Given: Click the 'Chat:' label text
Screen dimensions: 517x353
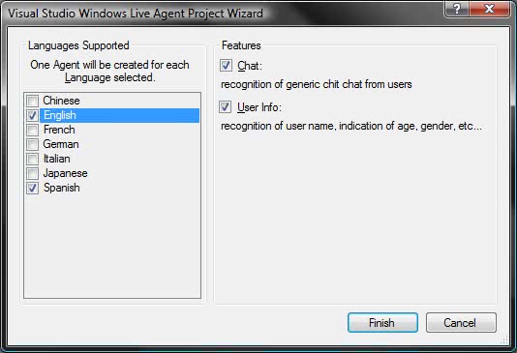Looking at the screenshot, I should tap(250, 66).
